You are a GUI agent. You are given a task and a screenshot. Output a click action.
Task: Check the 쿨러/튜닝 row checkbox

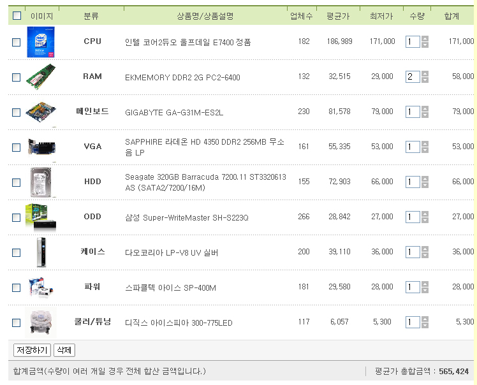(x=16, y=323)
